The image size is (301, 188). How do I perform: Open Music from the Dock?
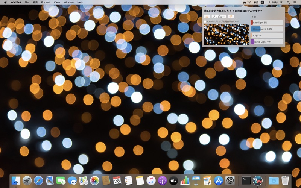coord(151,180)
